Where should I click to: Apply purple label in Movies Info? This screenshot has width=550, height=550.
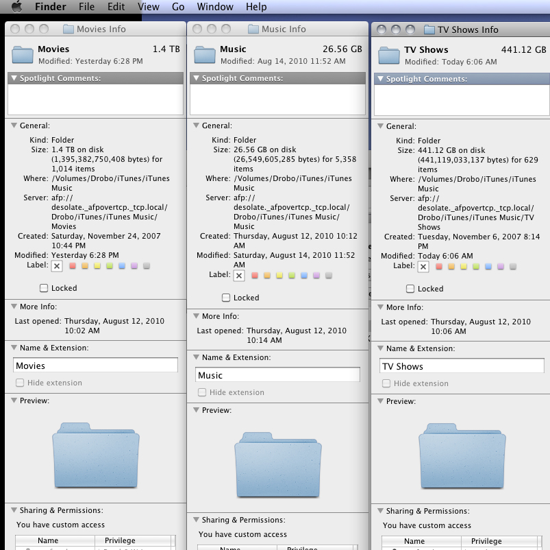[134, 266]
